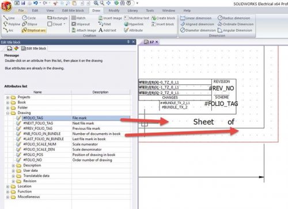Open the Window ribbon tab
Viewport: 288px width, 209px height.
click(169, 10)
